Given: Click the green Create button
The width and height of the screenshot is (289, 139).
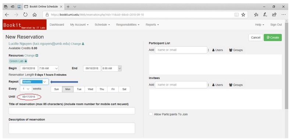Looking at the screenshot, I should click(272, 37).
